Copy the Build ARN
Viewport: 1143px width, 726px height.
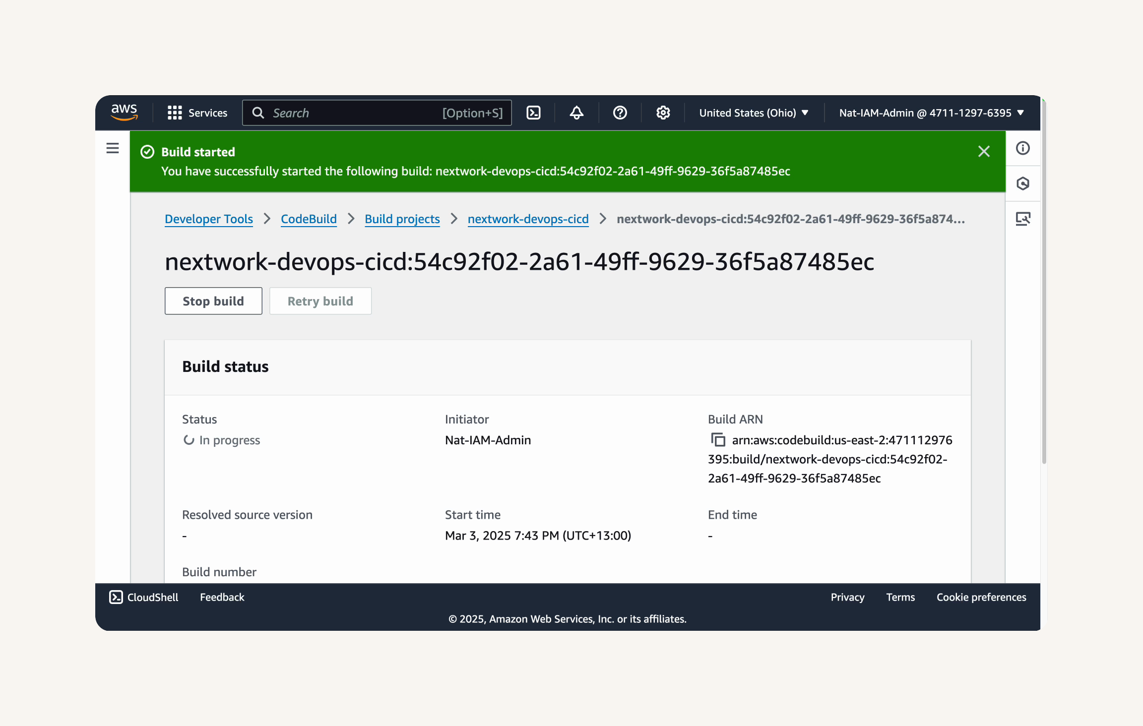pos(718,440)
